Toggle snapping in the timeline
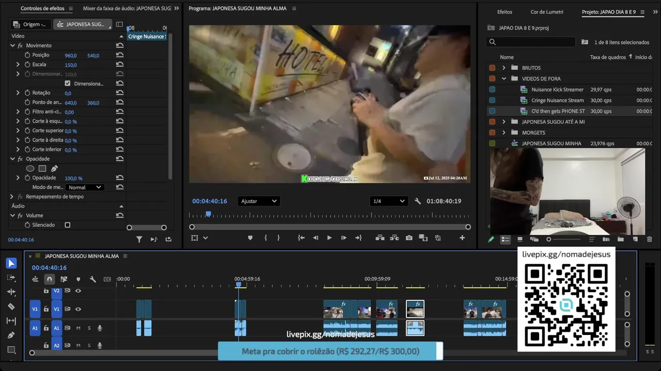 [x=50, y=279]
